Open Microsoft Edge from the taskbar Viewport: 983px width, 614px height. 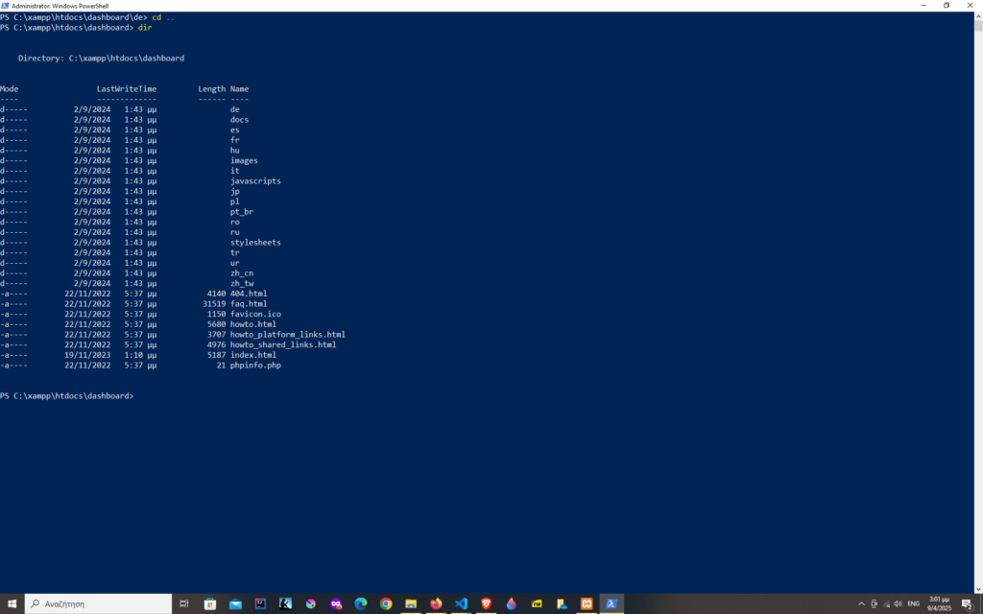pos(361,603)
